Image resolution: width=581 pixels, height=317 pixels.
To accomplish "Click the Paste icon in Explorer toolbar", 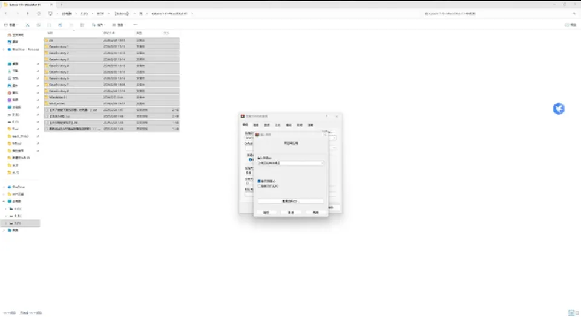I will click(x=49, y=25).
